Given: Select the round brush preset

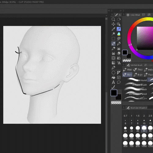Looking at the screenshot, I should pos(135,80).
